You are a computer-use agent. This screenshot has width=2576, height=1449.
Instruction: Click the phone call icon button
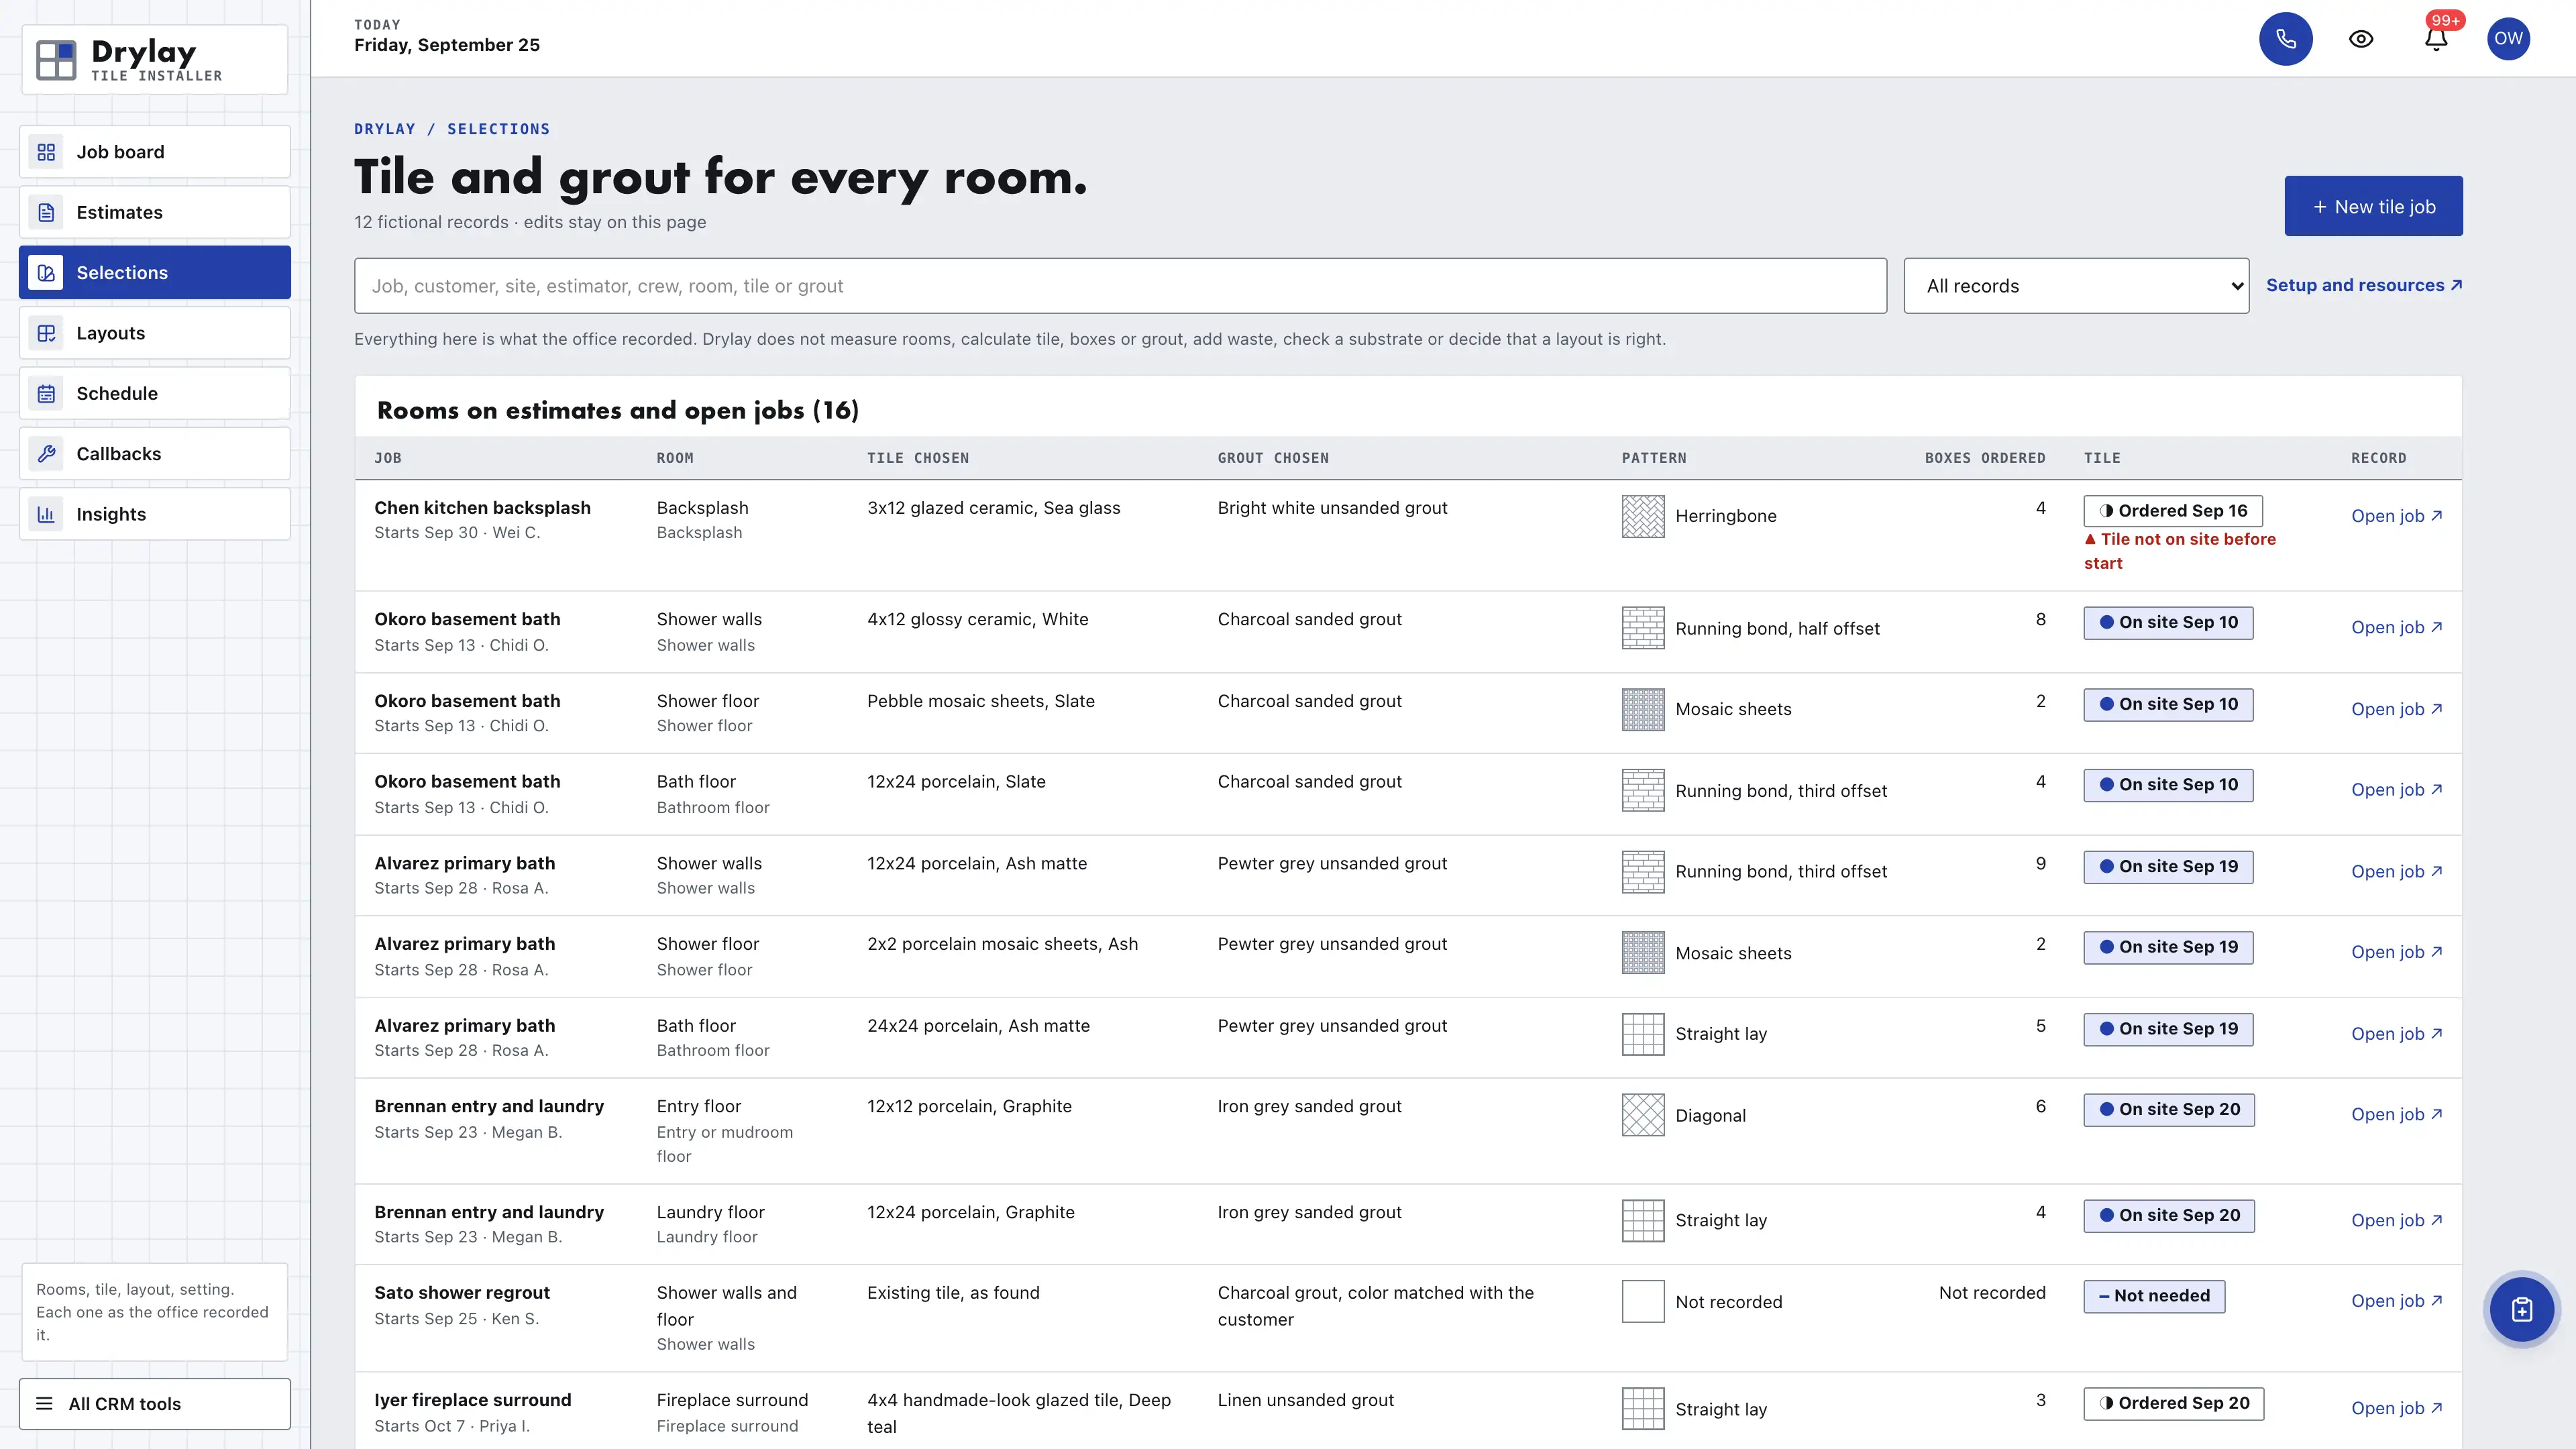[2285, 39]
